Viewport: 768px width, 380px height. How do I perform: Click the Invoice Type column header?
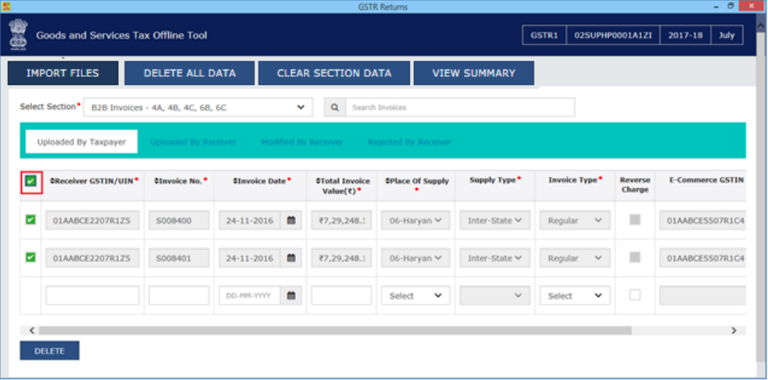pos(575,180)
